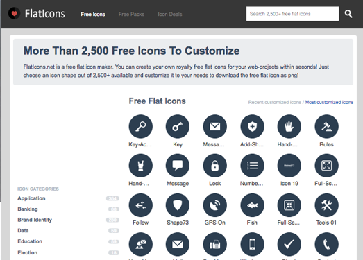363x260 pixels.
Task: Click the magnifier search icon in header
Action: click(x=348, y=14)
